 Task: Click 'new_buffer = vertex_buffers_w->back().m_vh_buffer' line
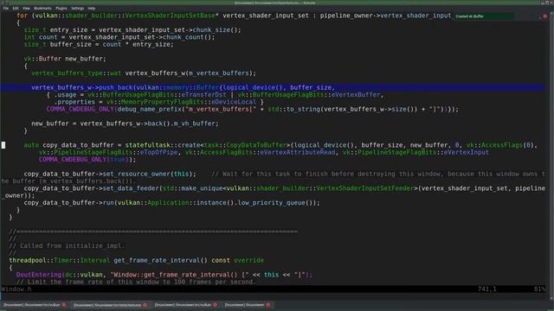pos(125,124)
